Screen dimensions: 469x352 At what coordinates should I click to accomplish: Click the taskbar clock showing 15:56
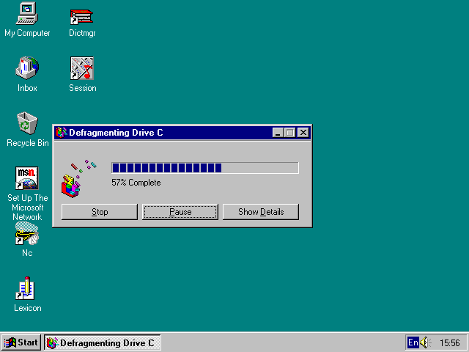[449, 342]
